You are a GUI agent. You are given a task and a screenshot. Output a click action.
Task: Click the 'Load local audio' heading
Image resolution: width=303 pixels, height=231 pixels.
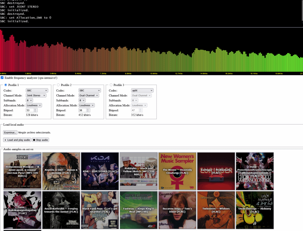click(13, 124)
